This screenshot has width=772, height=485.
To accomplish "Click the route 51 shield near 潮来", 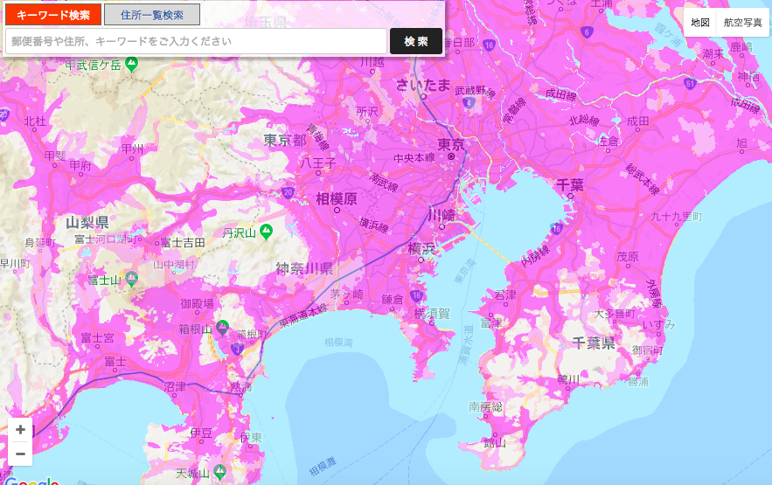I will [690, 84].
